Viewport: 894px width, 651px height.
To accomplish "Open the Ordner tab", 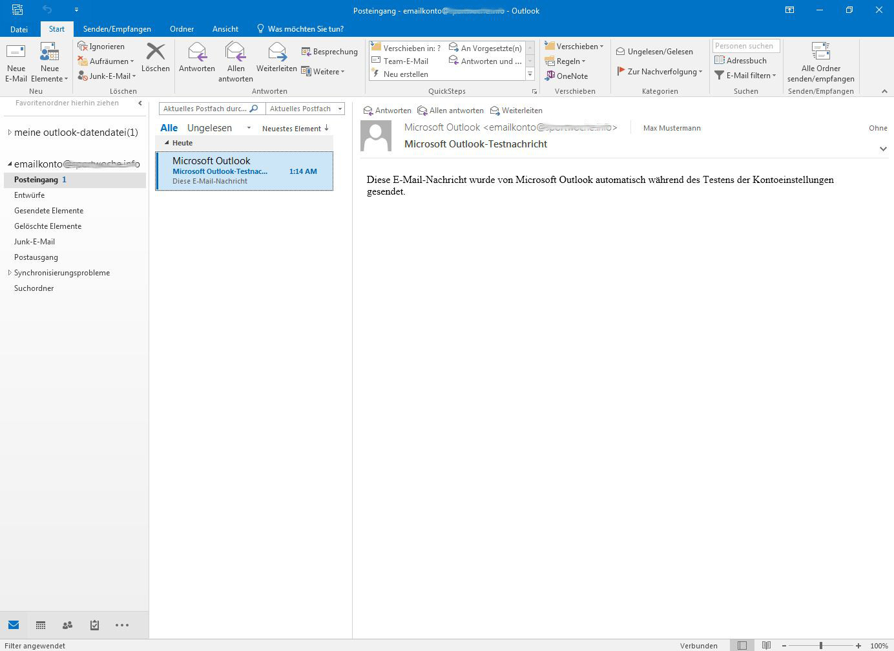I will click(x=182, y=29).
